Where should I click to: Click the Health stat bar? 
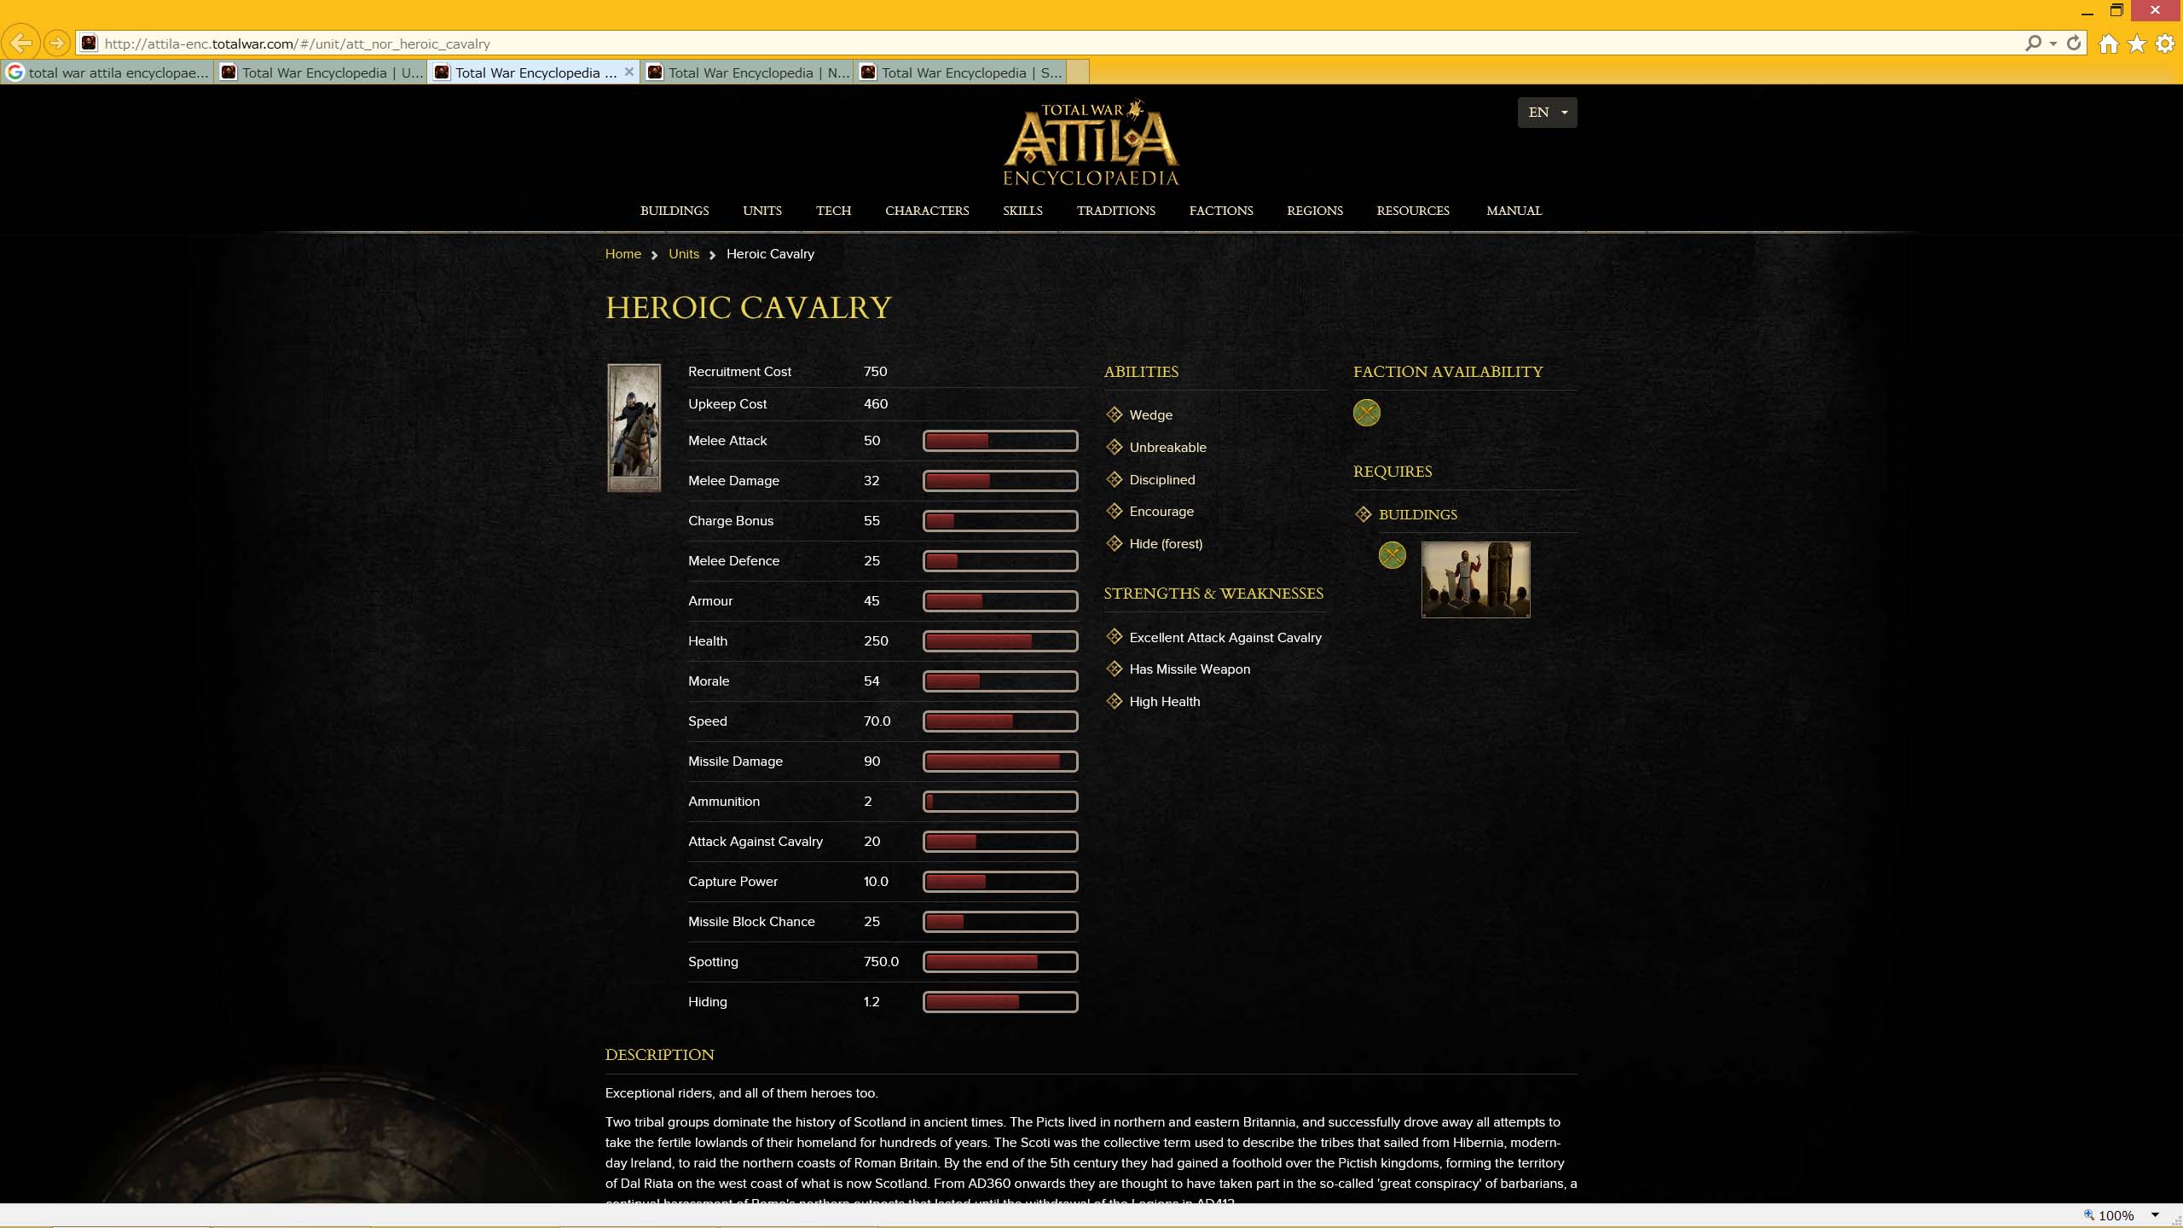click(999, 641)
